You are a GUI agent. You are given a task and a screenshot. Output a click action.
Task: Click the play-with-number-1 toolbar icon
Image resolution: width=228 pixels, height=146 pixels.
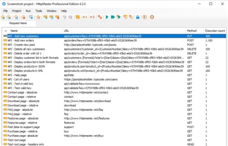point(85,17)
